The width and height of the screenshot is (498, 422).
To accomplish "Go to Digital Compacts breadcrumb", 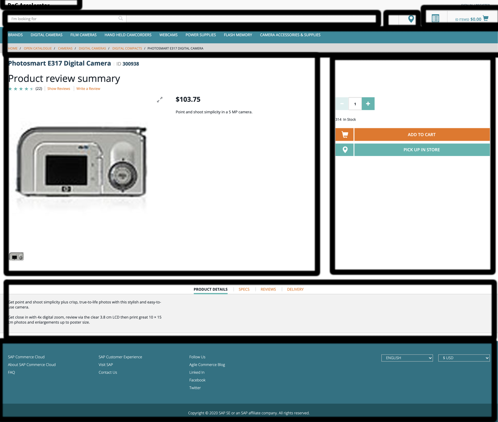I will 127,48.
